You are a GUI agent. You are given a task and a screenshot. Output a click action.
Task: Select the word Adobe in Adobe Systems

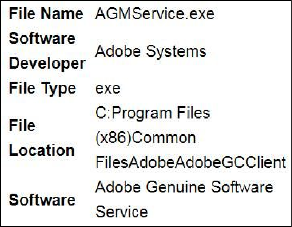click(118, 51)
